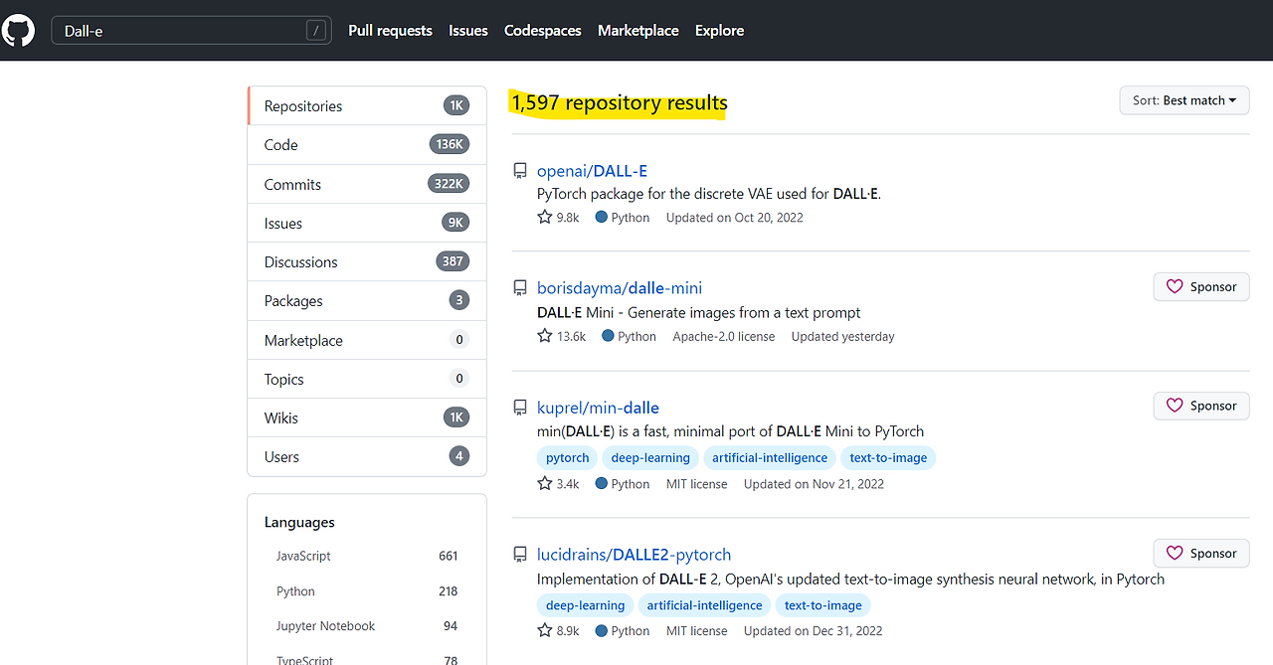Open Pull requests in top navigation
1273x665 pixels.
click(x=390, y=31)
